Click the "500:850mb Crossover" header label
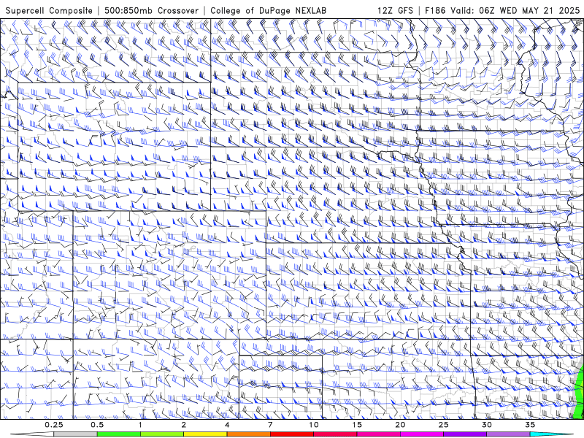The width and height of the screenshot is (584, 438). [x=152, y=10]
